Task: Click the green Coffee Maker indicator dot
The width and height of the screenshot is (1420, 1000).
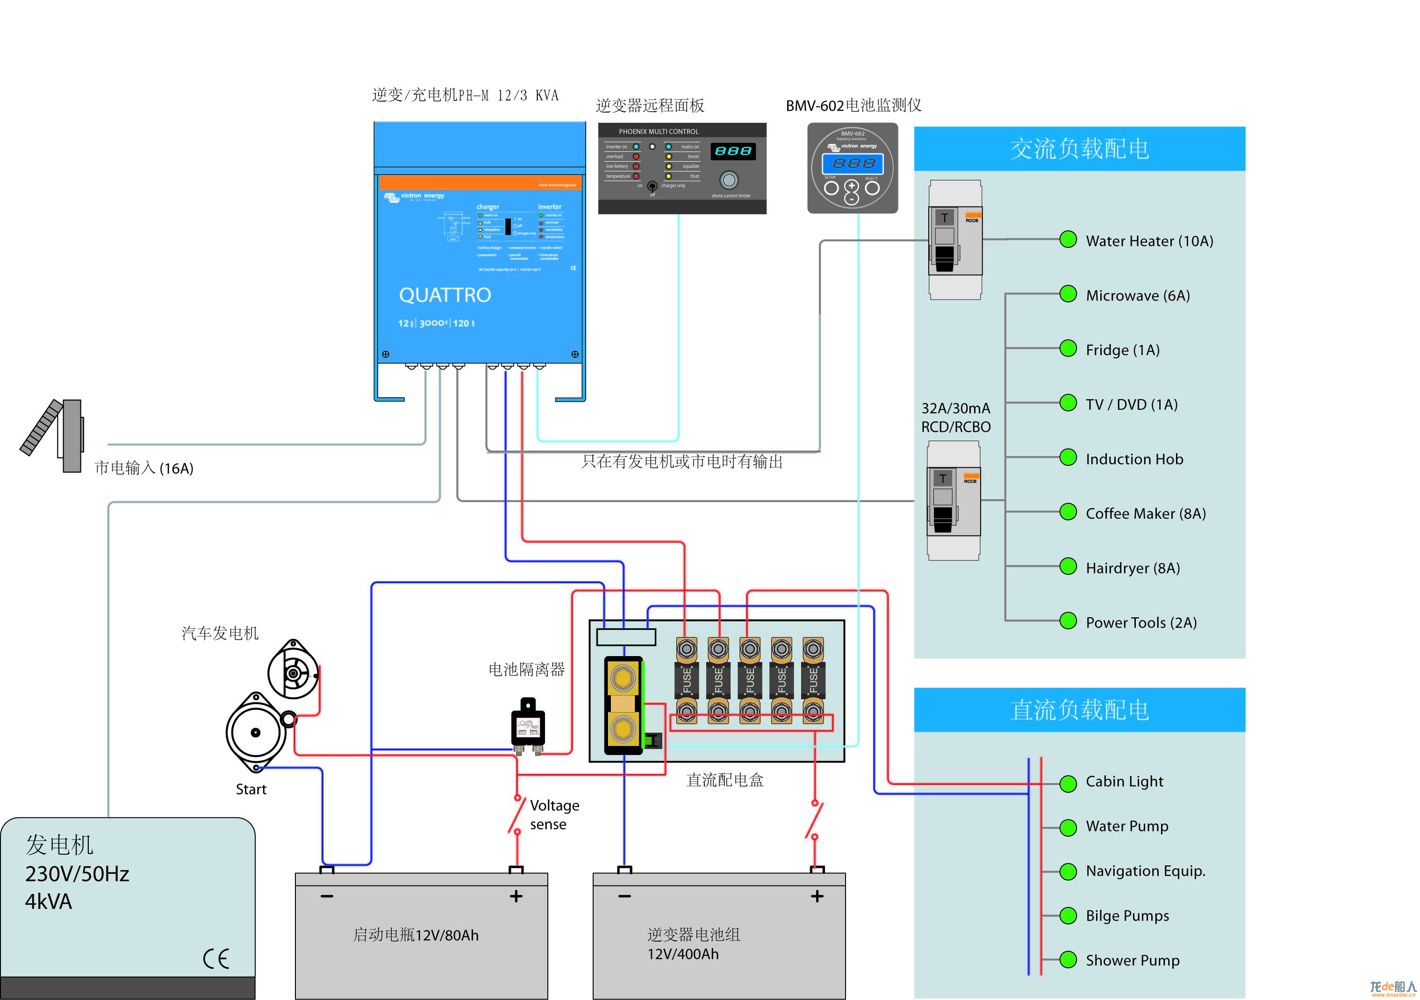Action: (1068, 511)
